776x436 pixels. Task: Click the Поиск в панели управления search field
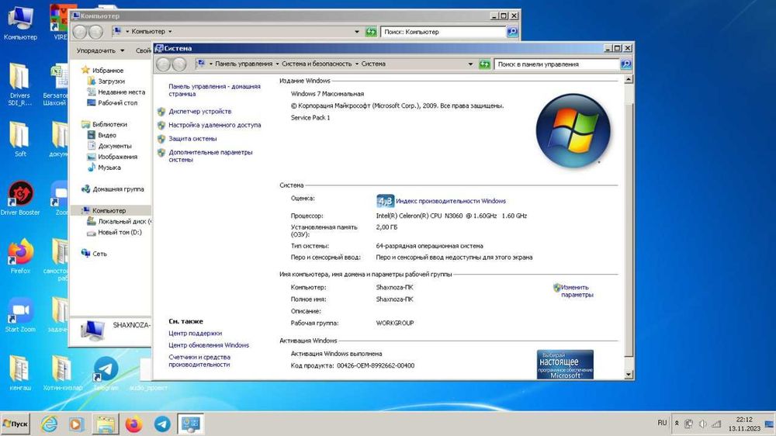[x=556, y=64]
